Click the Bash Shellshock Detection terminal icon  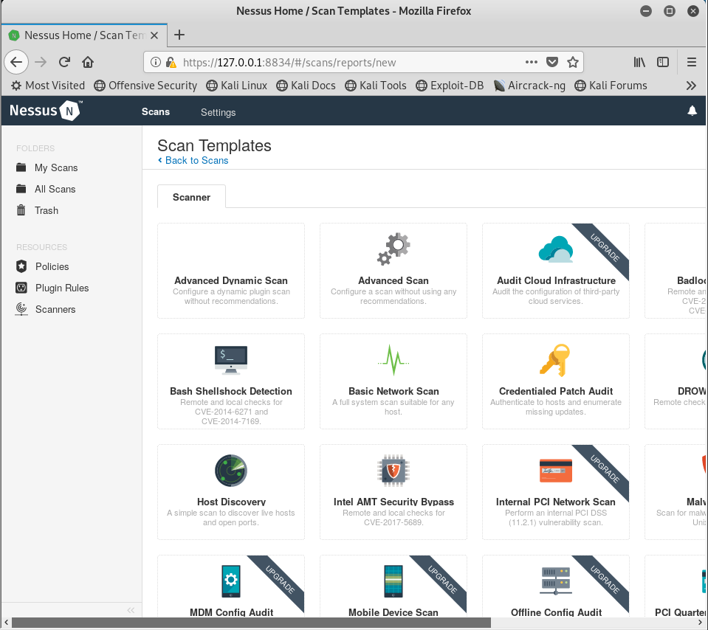pyautogui.click(x=231, y=360)
